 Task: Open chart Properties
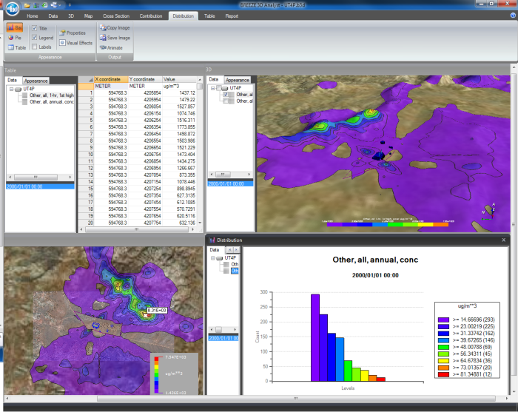(73, 33)
